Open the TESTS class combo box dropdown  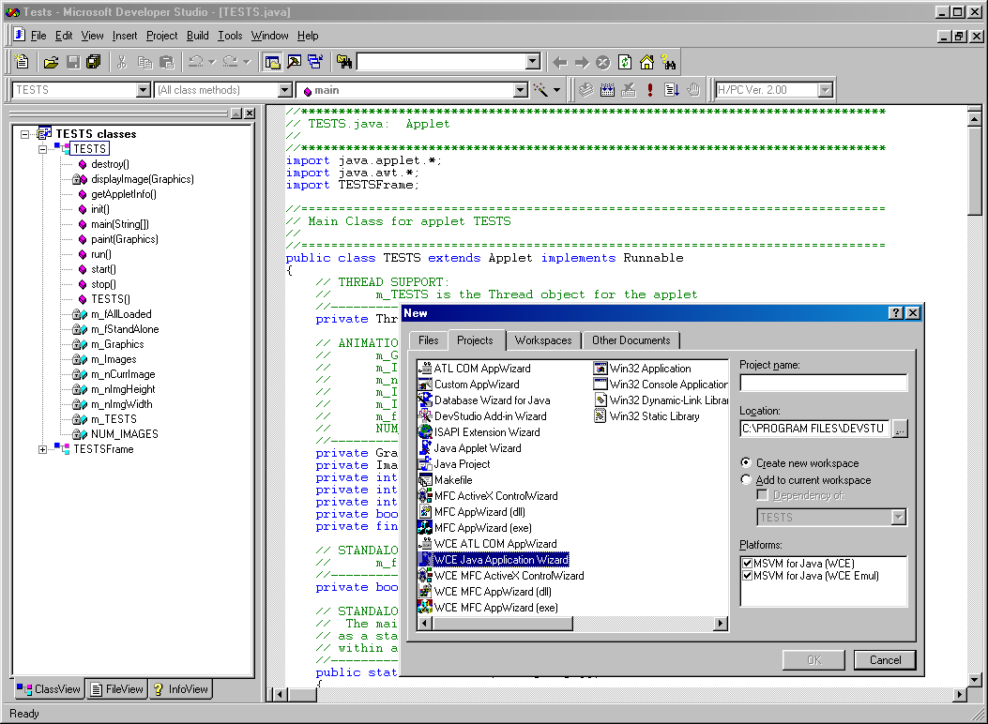coord(143,90)
